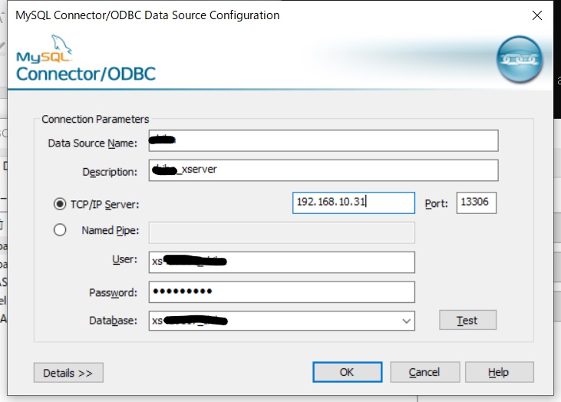The image size is (561, 402).
Task: Click the Cancel button
Action: click(x=424, y=372)
